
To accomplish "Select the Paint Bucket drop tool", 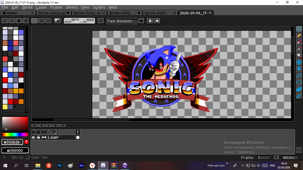I will click(x=299, y=69).
